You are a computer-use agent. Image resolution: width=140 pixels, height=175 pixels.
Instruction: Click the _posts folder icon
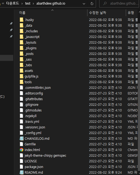click(x=21, y=54)
